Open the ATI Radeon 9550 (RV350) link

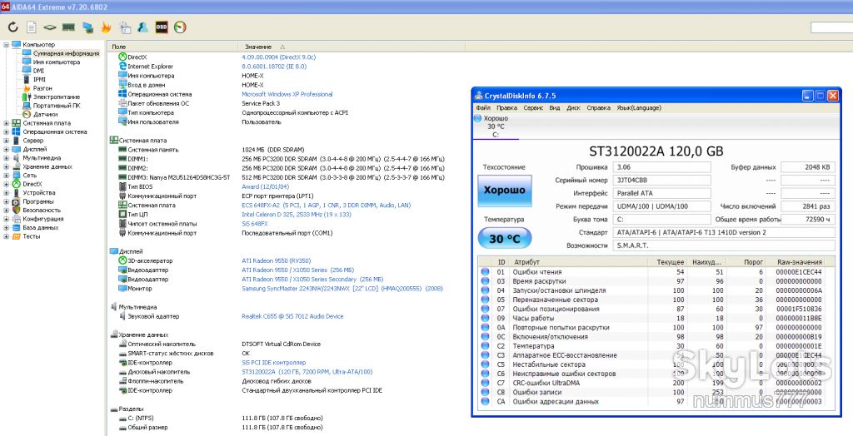[276, 260]
